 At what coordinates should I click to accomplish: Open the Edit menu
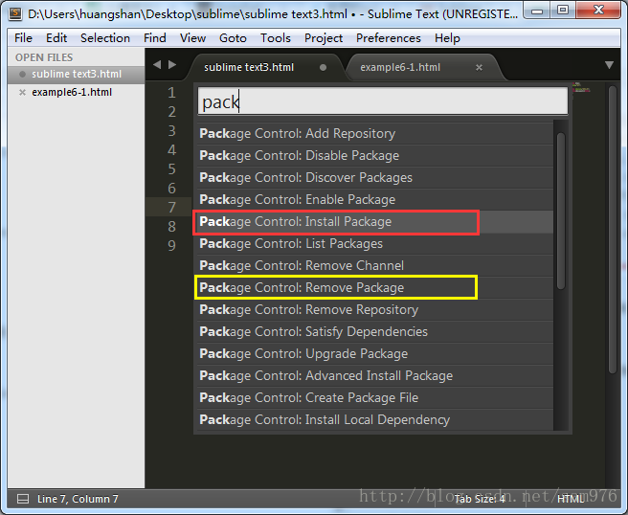(56, 38)
